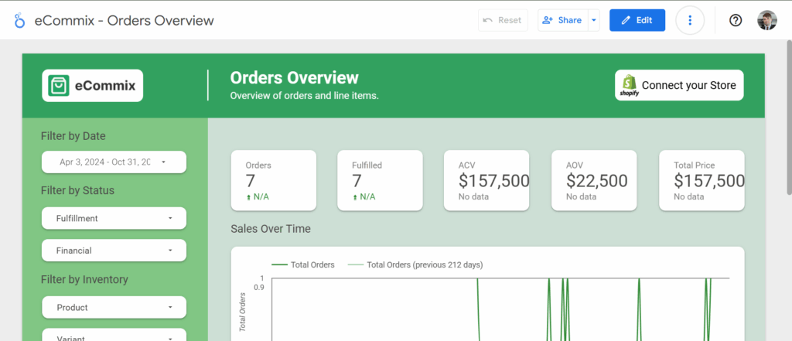Click the Looker Studio logo icon
This screenshot has width=792, height=341.
(x=19, y=21)
